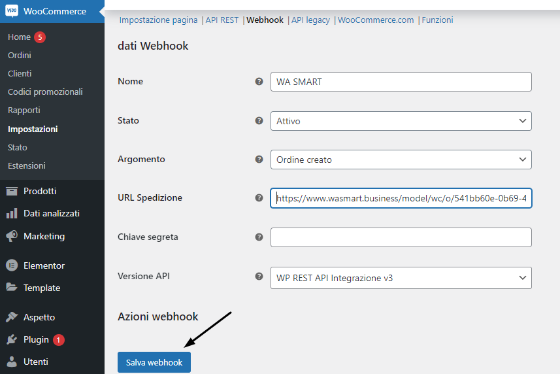Open Prodotti via its archive icon
Viewport: 560px width, 374px height.
pyautogui.click(x=11, y=191)
